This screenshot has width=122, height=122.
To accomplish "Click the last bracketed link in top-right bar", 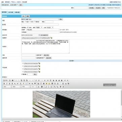I will click(117, 5).
